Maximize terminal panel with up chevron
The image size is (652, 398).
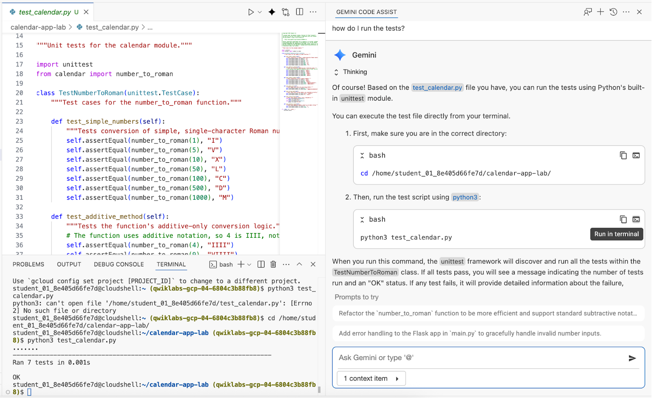tap(299, 264)
